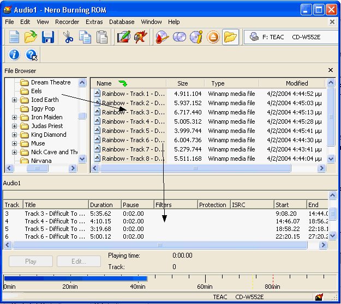Sort files by Size column header
The width and height of the screenshot is (341, 304).
186,83
